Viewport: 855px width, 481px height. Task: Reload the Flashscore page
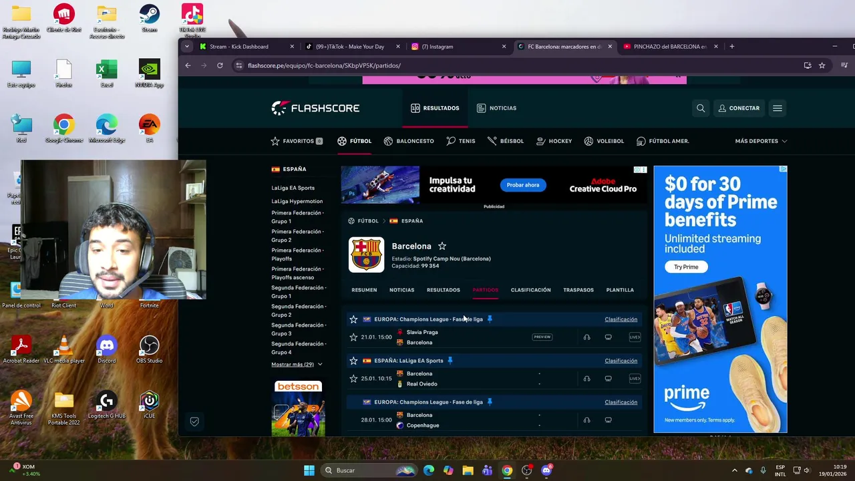tap(220, 65)
